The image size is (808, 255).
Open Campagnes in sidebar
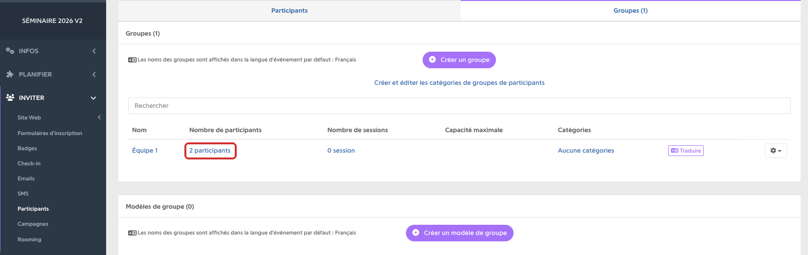click(x=33, y=224)
